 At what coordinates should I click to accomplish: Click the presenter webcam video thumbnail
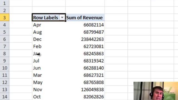pos(156,91)
